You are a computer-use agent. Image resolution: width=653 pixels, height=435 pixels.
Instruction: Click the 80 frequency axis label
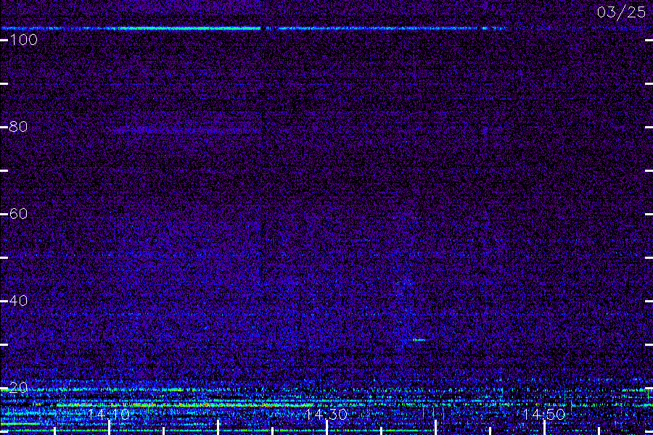(18, 127)
